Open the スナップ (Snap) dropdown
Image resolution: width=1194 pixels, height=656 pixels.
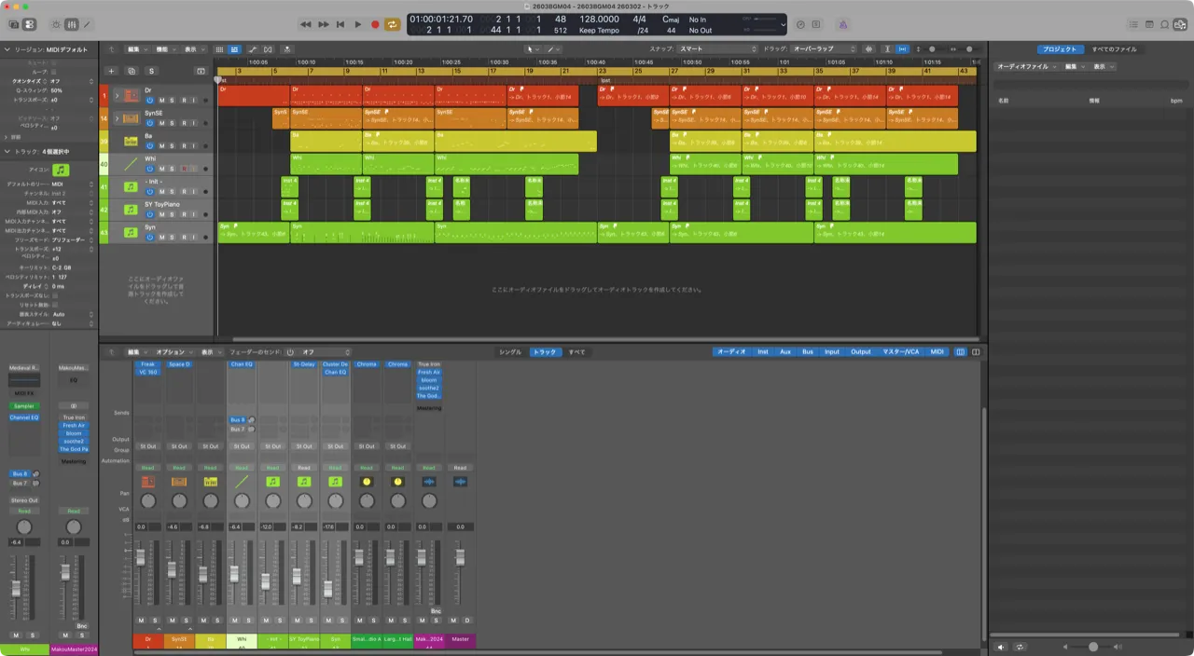coord(716,48)
